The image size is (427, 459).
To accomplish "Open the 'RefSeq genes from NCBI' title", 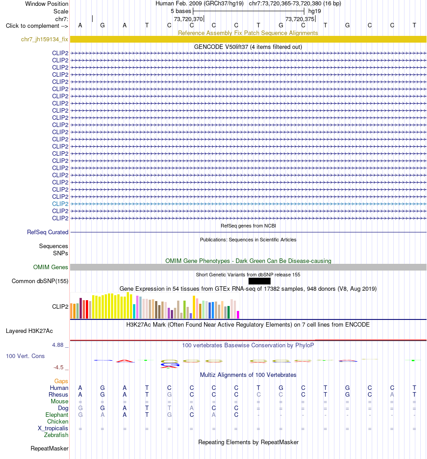I will click(x=248, y=226).
